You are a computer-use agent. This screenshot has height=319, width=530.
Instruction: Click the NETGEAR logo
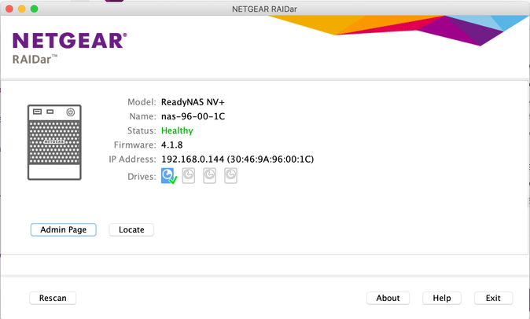coord(69,41)
